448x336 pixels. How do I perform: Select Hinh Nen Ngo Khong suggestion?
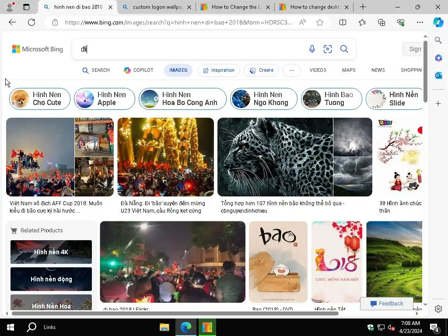[x=264, y=99]
